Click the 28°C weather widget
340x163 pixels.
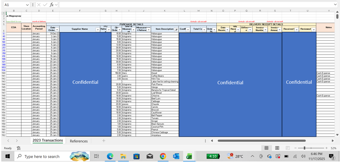pyautogui.click(x=235, y=156)
